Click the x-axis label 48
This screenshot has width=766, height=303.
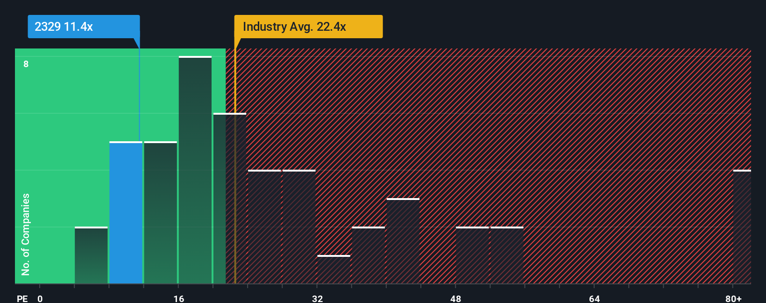point(456,298)
